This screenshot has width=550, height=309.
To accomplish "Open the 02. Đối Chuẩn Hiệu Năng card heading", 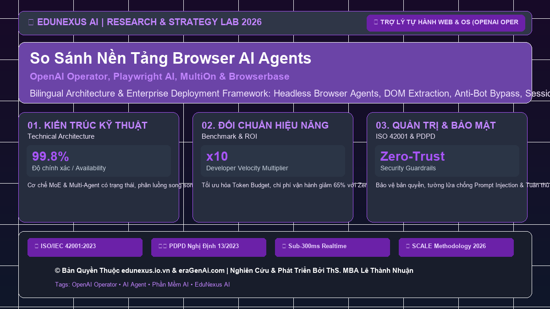I will (265, 125).
